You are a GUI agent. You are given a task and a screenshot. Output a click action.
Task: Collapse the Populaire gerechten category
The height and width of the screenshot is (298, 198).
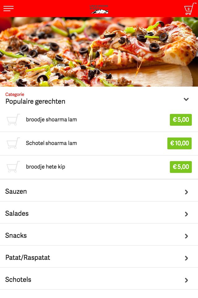click(x=186, y=99)
